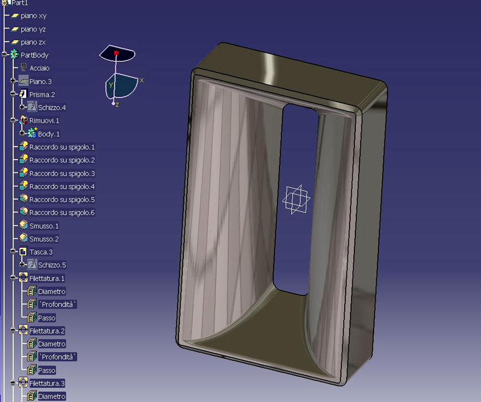Select 'Diametro' label under Filettatura.2
This screenshot has height=402, width=481.
pos(51,344)
